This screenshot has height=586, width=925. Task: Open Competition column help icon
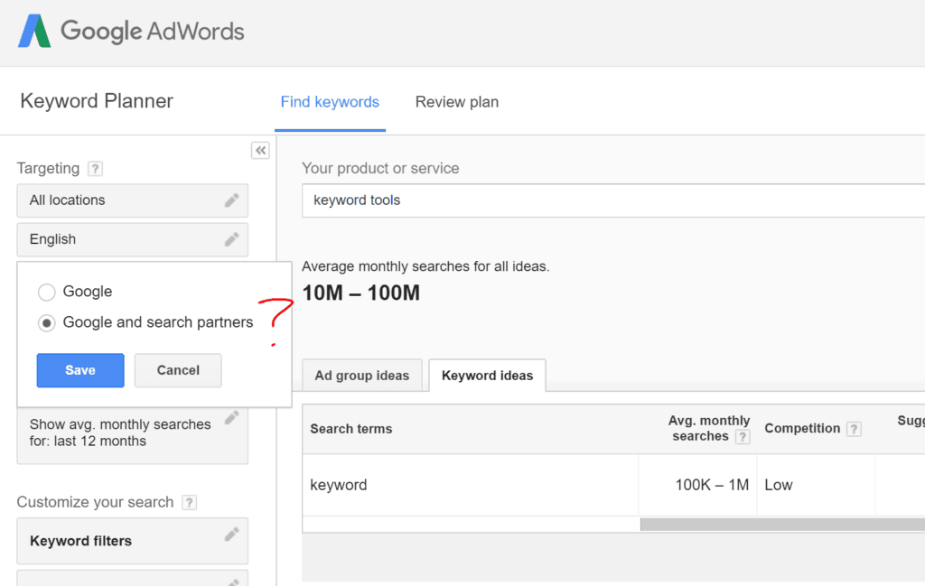tap(854, 429)
